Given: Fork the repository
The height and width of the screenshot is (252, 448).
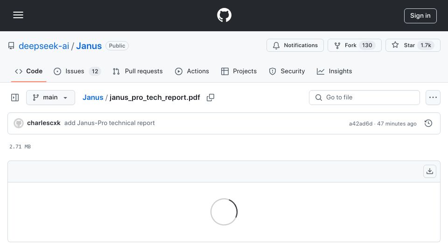Looking at the screenshot, I should [354, 45].
